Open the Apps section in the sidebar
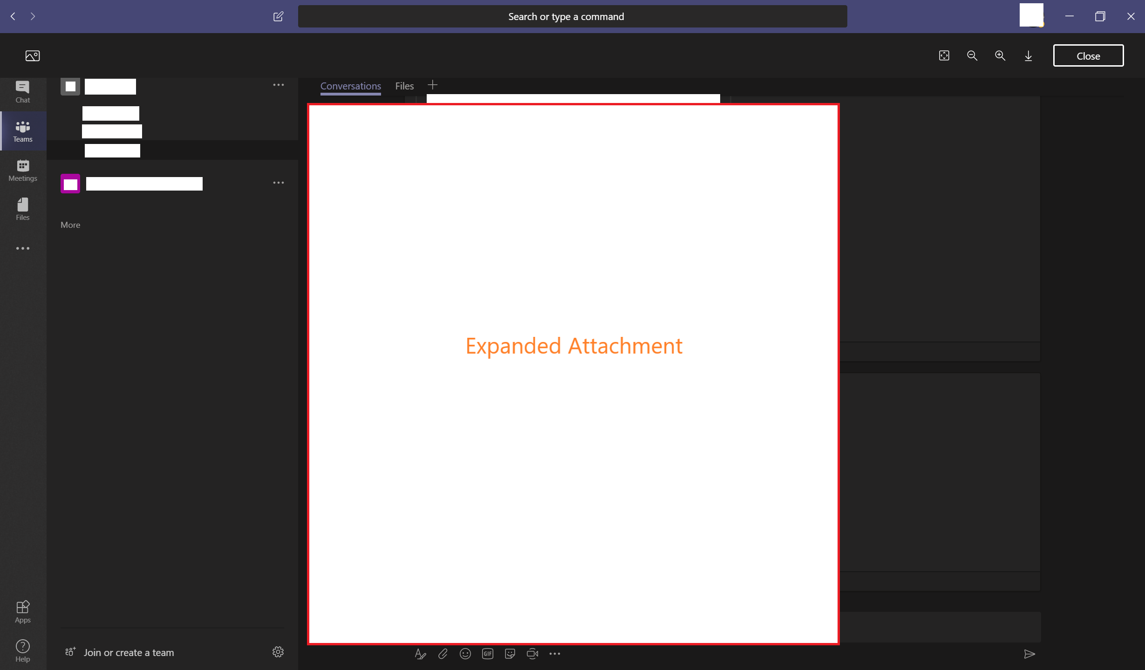Image resolution: width=1145 pixels, height=670 pixels. [22, 611]
